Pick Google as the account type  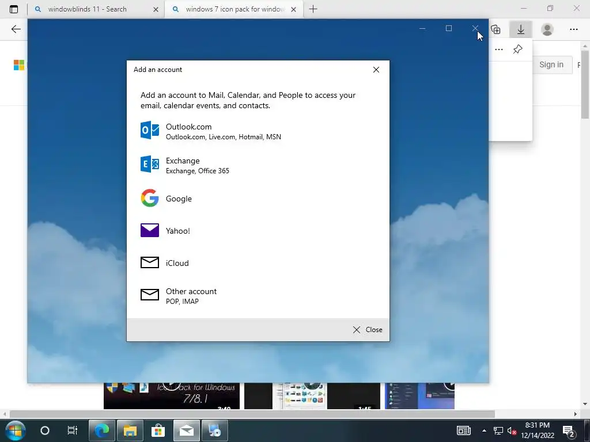coord(258,199)
